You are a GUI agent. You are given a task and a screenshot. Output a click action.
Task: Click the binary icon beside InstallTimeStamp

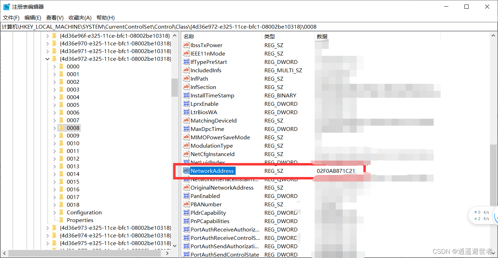tap(186, 95)
